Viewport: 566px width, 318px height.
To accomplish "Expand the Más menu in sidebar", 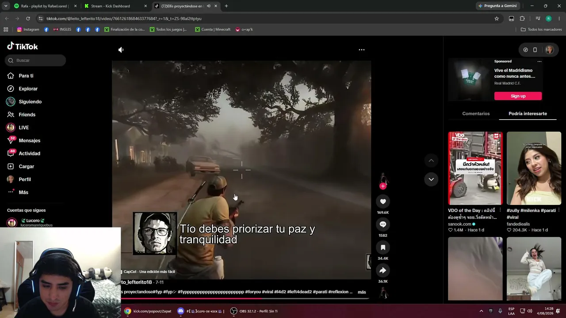I will (x=23, y=193).
